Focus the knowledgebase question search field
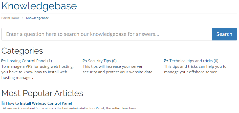 [106, 34]
